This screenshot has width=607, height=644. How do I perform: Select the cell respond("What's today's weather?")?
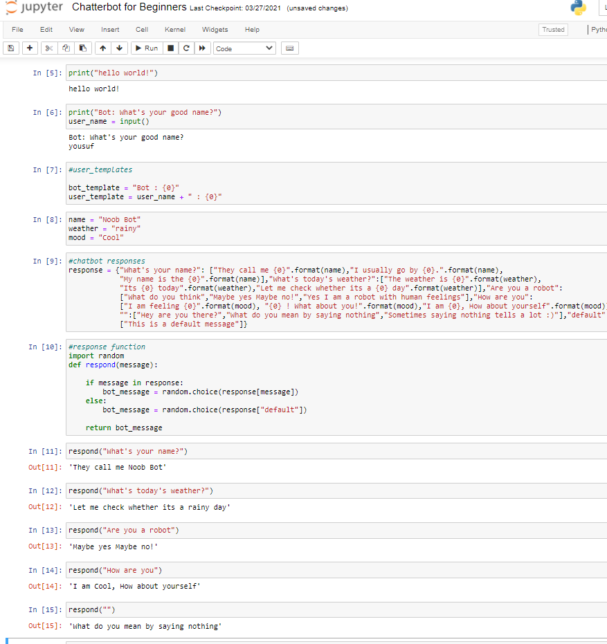336,491
